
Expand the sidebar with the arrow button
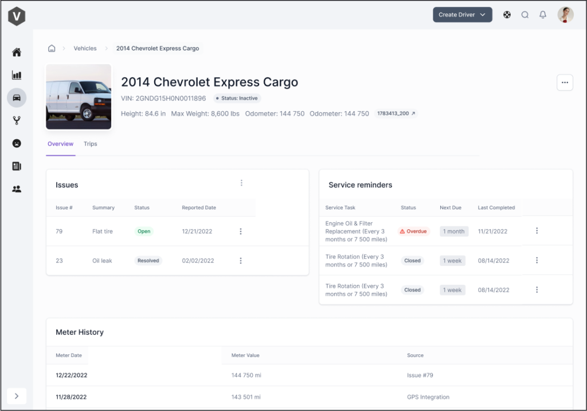17,396
